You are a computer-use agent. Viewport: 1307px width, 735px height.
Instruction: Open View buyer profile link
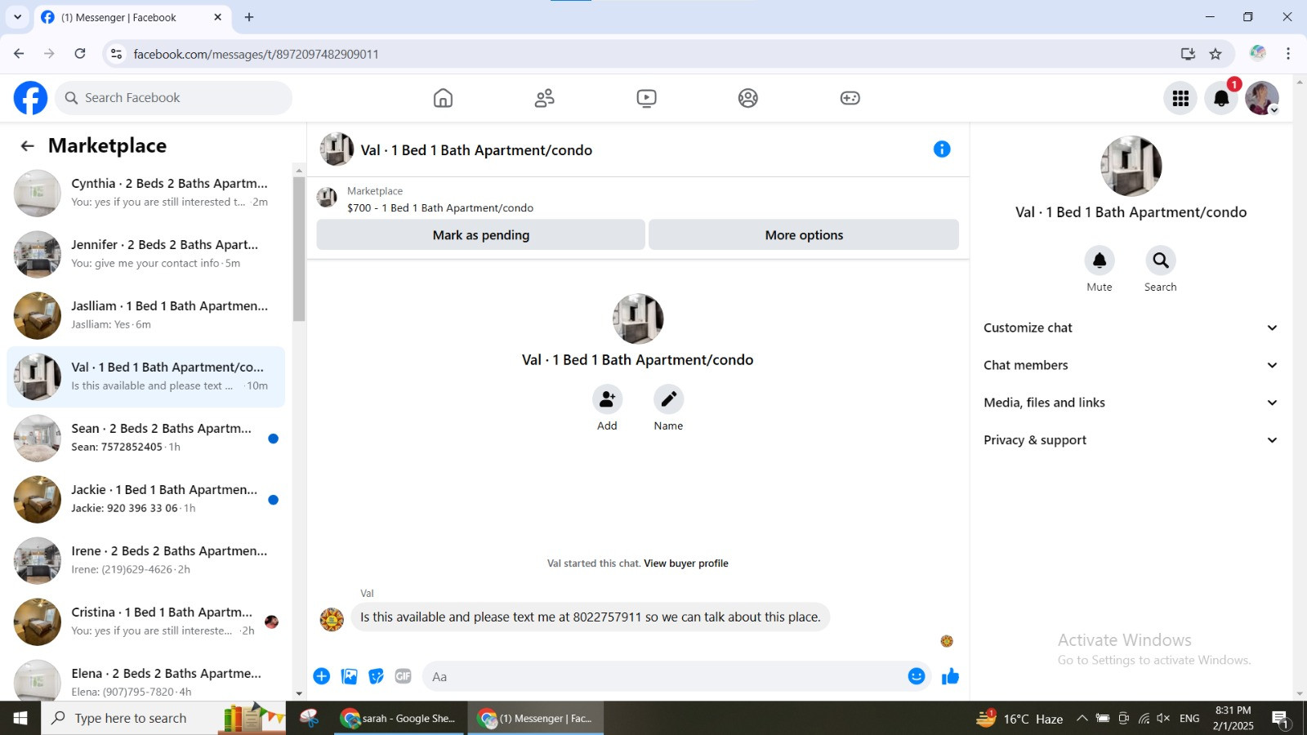(686, 563)
